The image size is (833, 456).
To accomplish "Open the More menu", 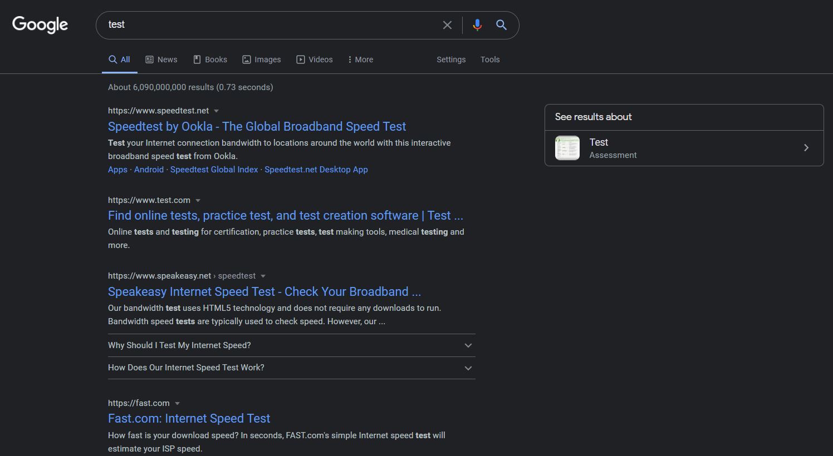I will [360, 60].
